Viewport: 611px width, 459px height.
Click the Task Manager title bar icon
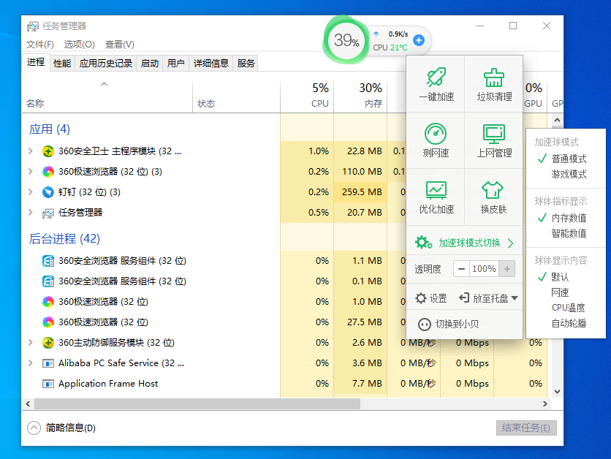(33, 26)
